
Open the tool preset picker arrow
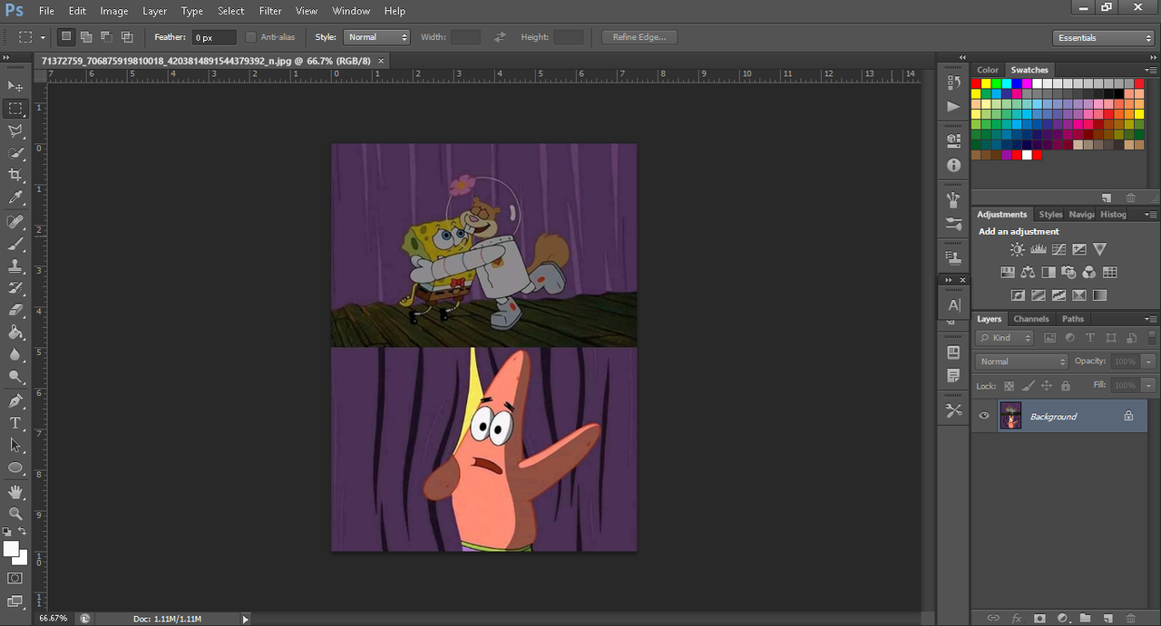pyautogui.click(x=42, y=38)
